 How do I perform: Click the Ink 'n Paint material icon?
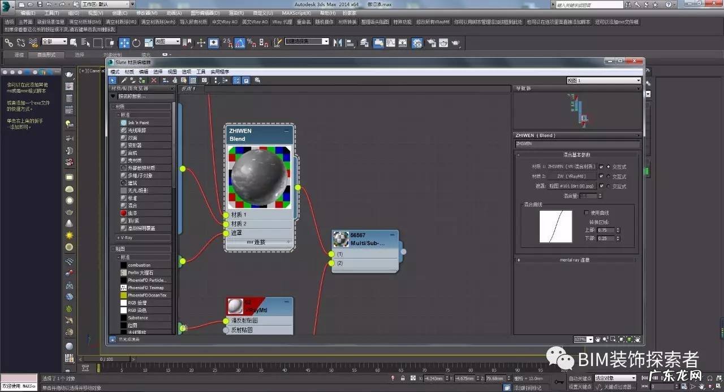click(x=124, y=123)
